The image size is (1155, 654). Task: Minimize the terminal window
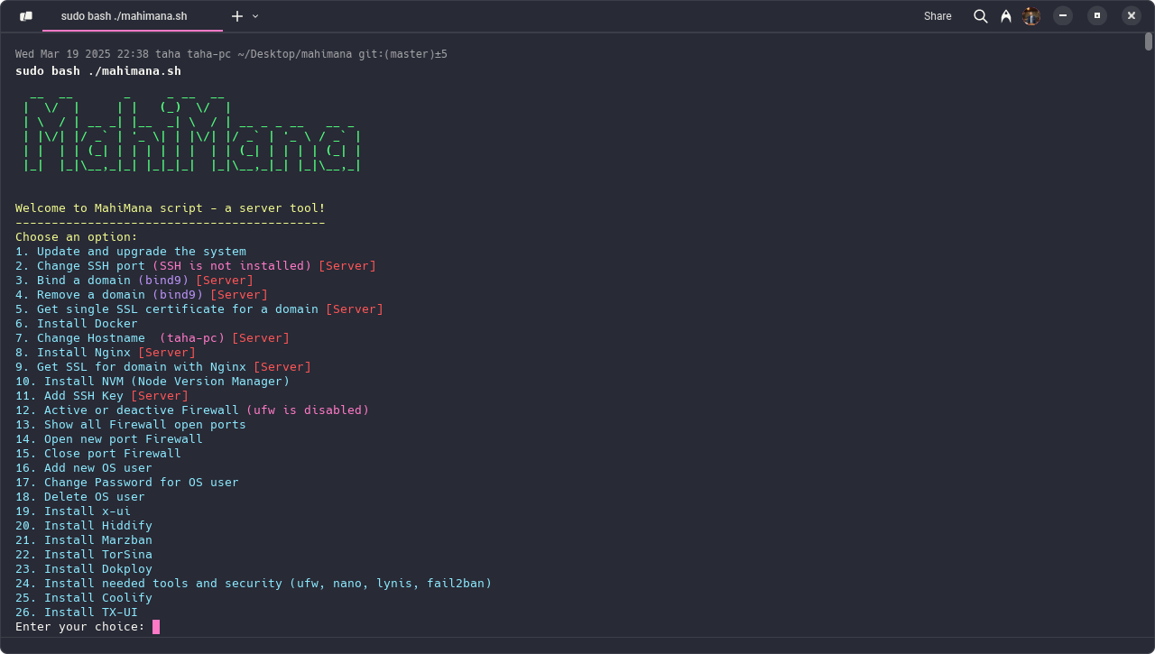click(x=1063, y=15)
